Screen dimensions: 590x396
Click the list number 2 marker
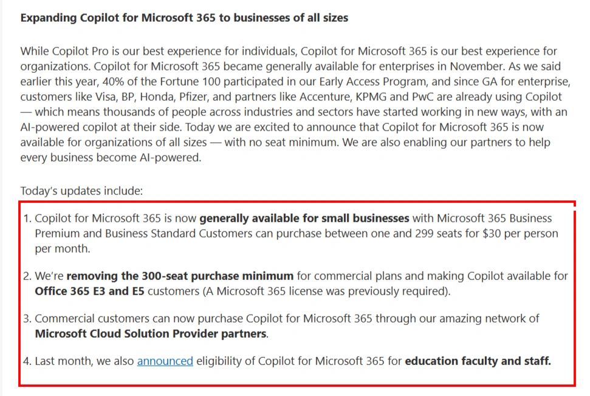click(x=27, y=276)
